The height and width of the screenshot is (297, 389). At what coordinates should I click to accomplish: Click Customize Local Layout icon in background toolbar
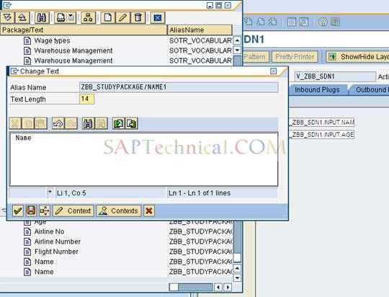tap(336, 22)
